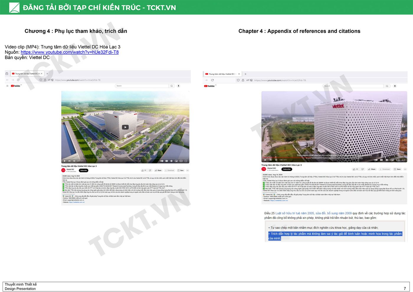Screen dimensions: 413x292
Task: Click tracking shield icon in left address bar
Action: [x=41, y=80]
